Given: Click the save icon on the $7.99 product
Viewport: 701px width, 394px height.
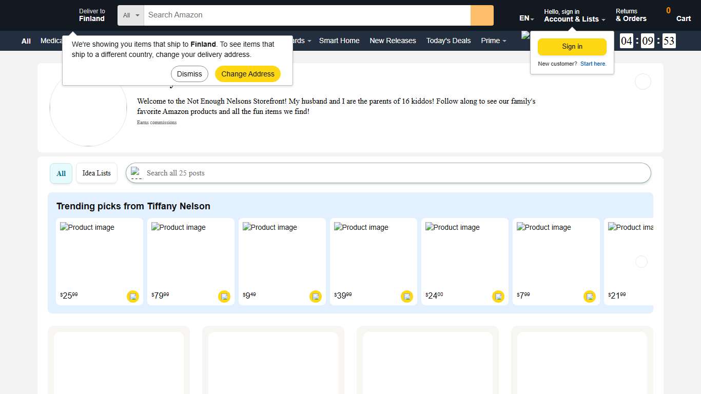Looking at the screenshot, I should 590,297.
